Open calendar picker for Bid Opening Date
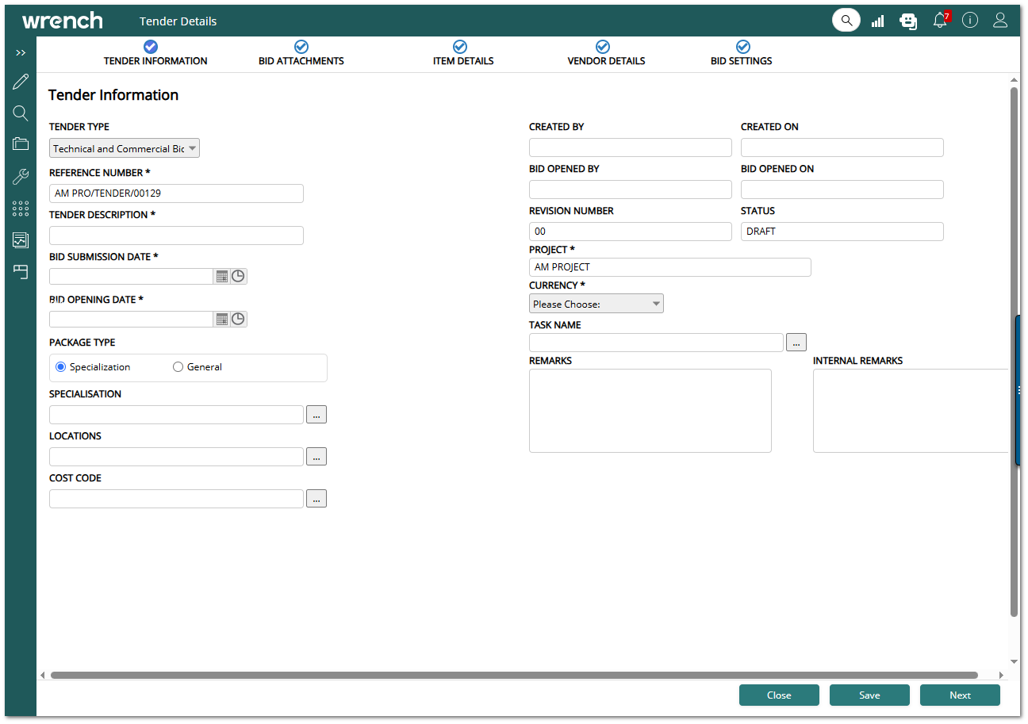The height and width of the screenshot is (724, 1028). click(x=222, y=319)
